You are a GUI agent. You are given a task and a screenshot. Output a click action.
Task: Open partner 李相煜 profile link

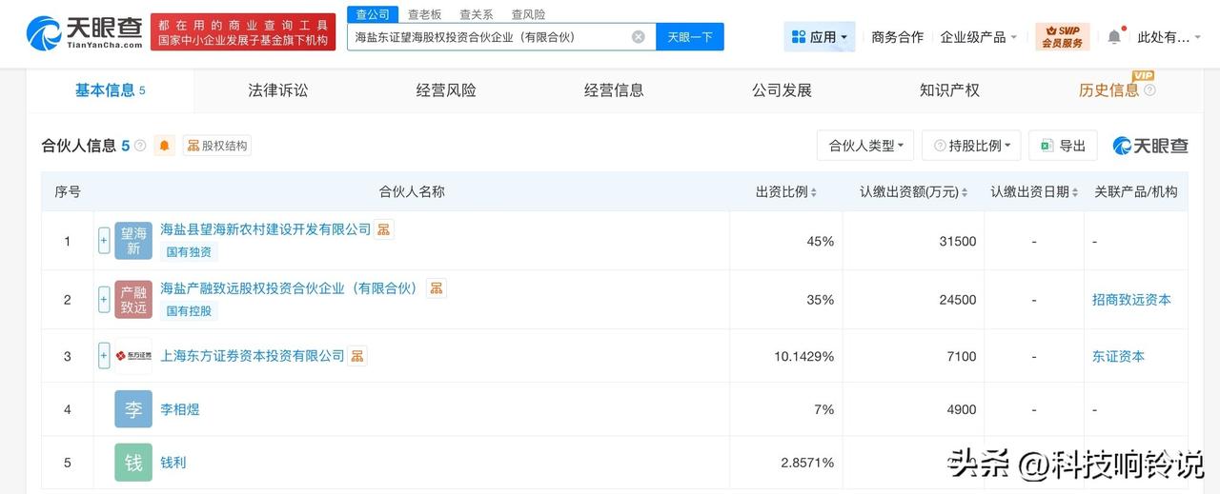[x=180, y=409]
